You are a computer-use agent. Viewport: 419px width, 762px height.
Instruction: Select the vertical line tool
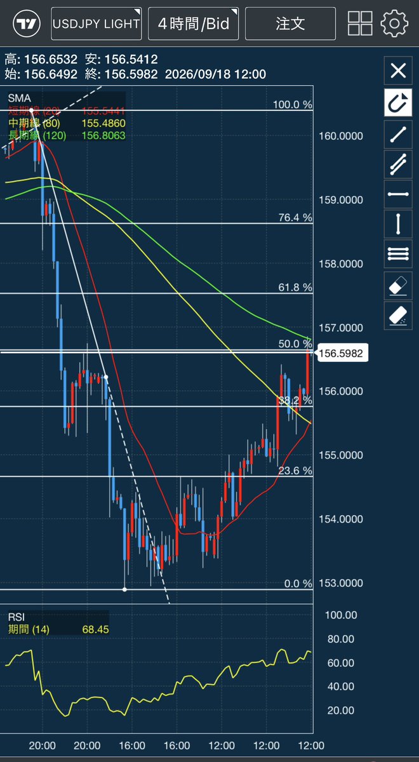[398, 224]
